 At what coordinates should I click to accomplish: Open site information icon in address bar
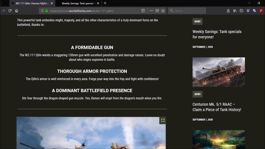42,11
